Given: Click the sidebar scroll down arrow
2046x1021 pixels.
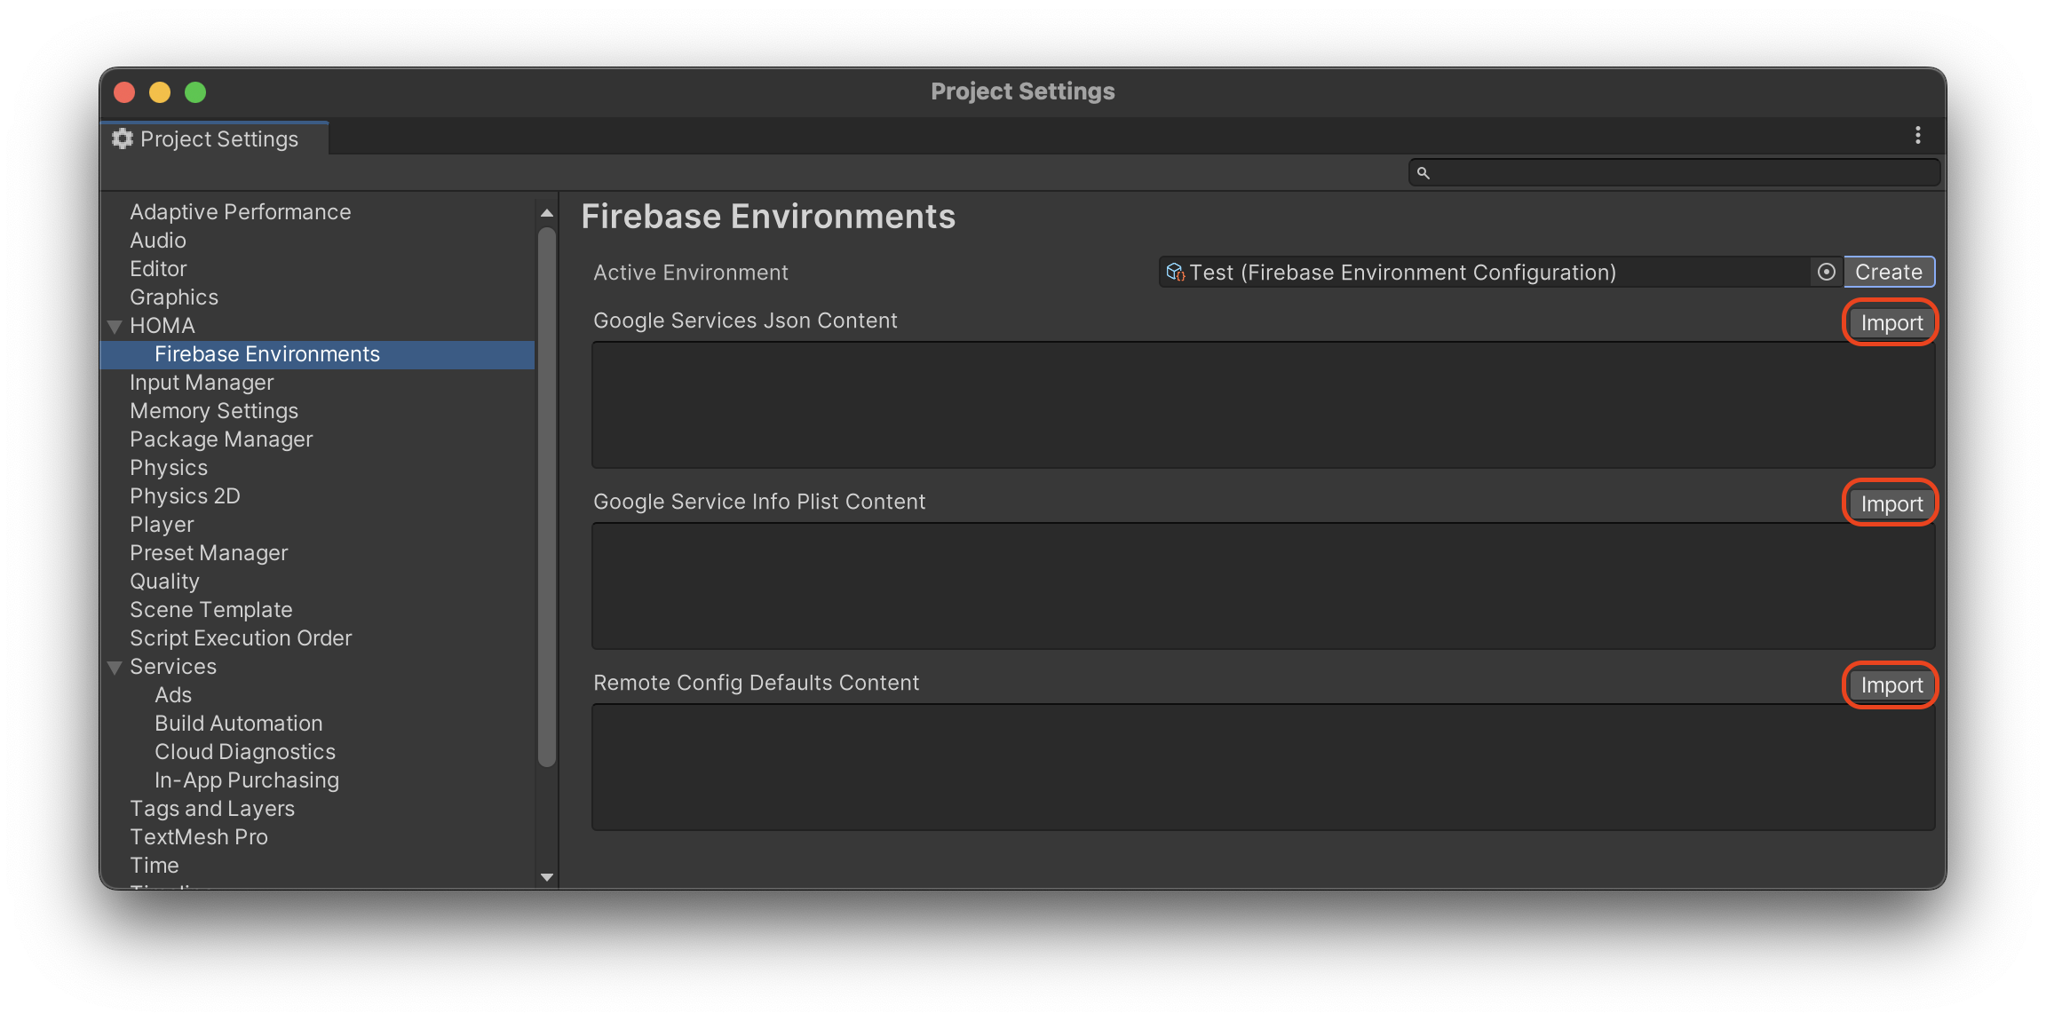Looking at the screenshot, I should coord(547,877).
